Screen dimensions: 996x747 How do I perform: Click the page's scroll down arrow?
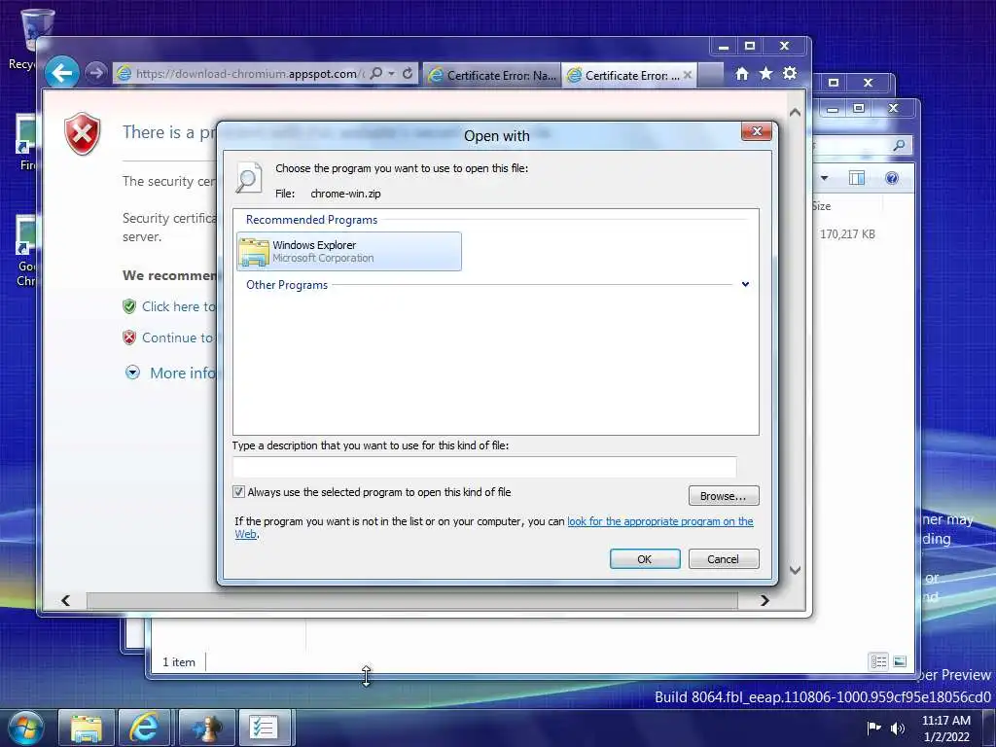795,570
